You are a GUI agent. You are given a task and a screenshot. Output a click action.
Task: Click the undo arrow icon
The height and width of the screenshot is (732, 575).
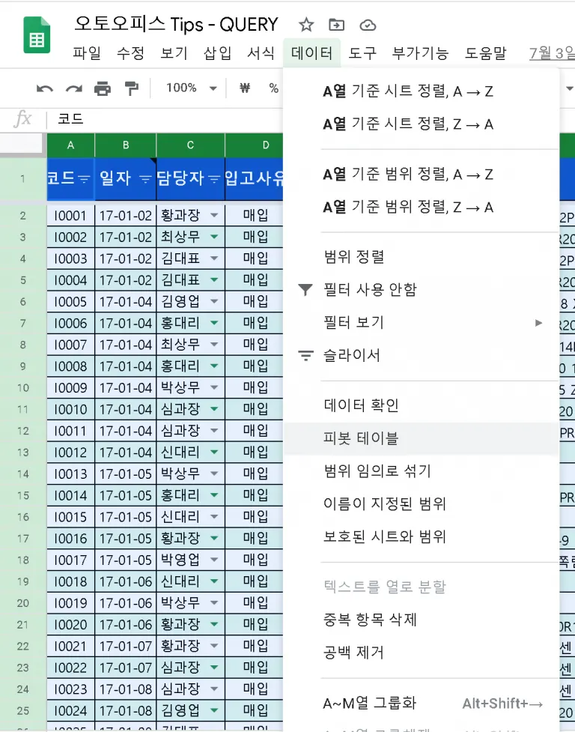click(45, 88)
